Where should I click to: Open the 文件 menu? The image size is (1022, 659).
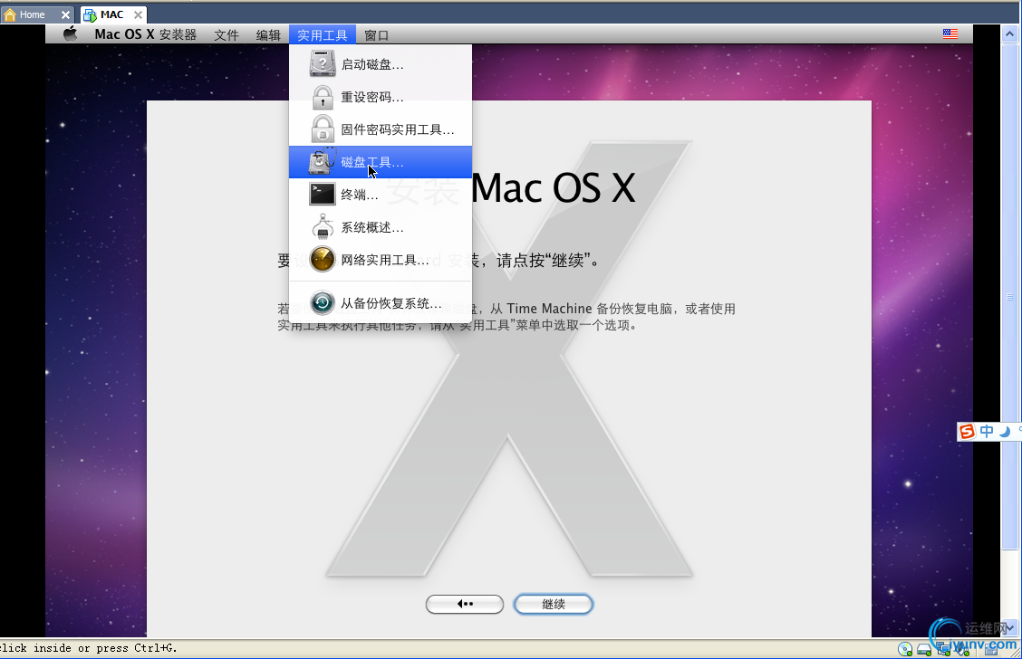pyautogui.click(x=227, y=35)
